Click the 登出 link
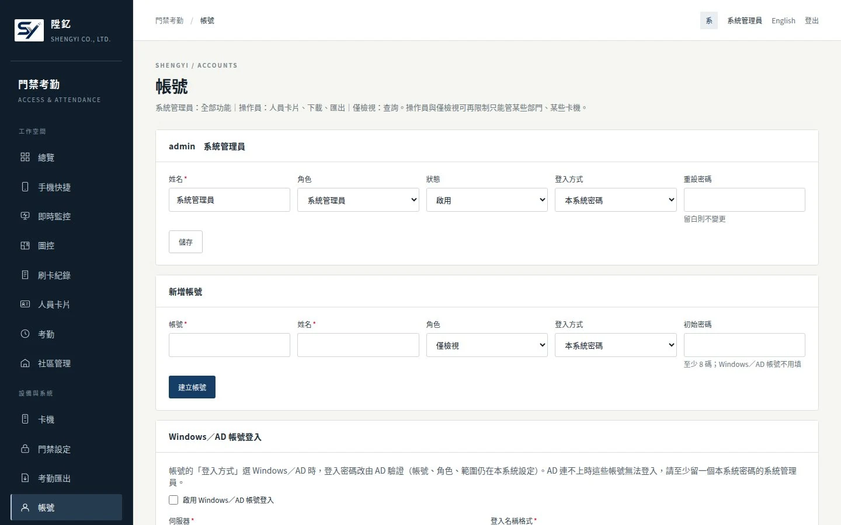The width and height of the screenshot is (841, 525). [812, 20]
